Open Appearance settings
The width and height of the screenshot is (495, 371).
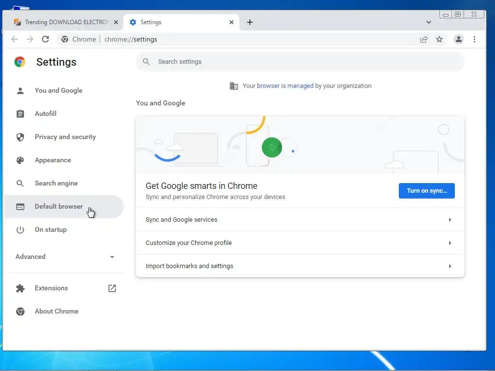click(x=64, y=160)
